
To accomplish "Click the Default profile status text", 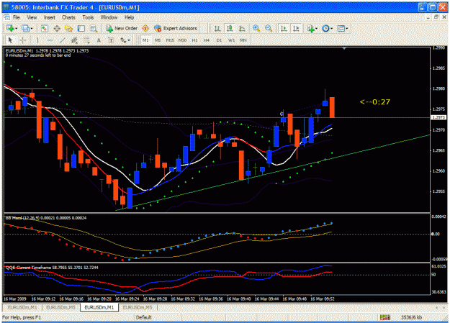I will (x=144, y=317).
